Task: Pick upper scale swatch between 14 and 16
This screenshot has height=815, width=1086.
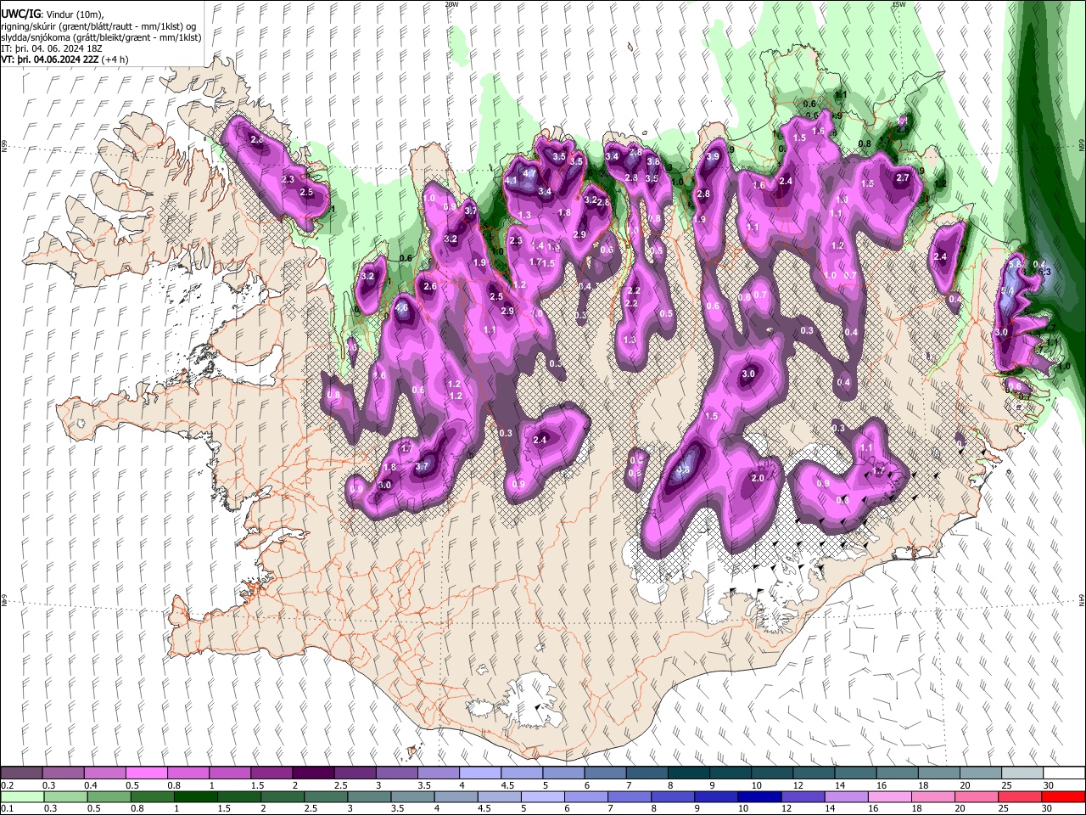Action: (855, 773)
